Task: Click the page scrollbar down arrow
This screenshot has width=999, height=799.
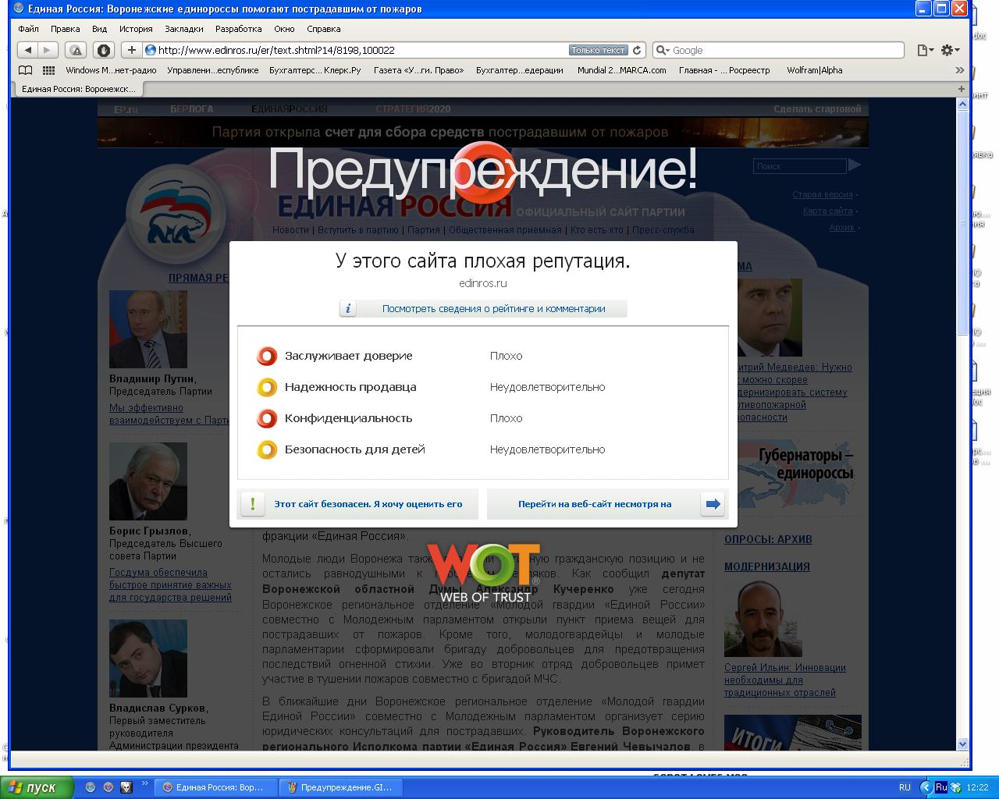Action: click(x=962, y=744)
